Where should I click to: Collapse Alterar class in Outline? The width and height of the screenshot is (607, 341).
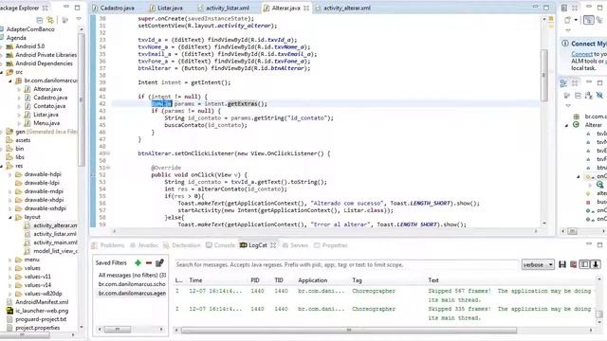[x=567, y=125]
